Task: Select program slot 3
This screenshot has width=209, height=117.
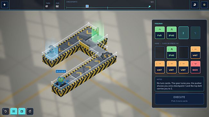Action: click(183, 33)
